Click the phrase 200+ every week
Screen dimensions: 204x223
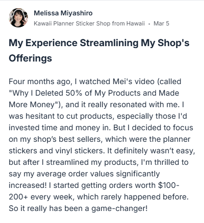(41, 197)
